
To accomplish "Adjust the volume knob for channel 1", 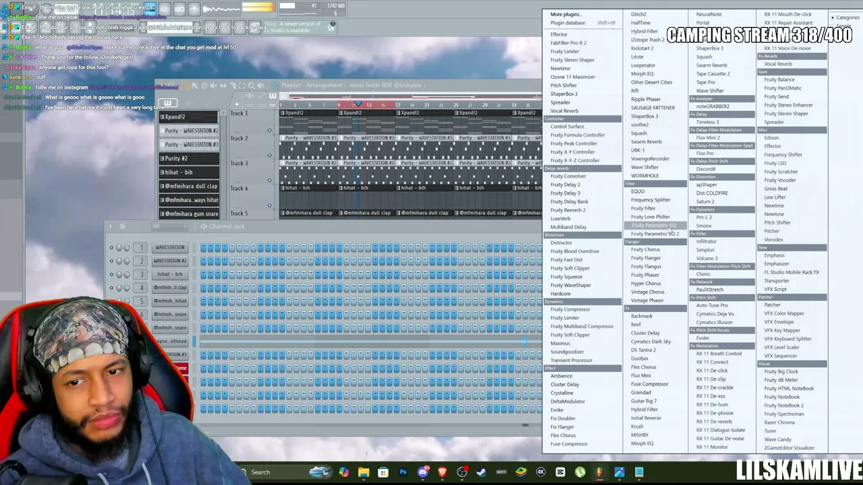I will pyautogui.click(x=127, y=247).
